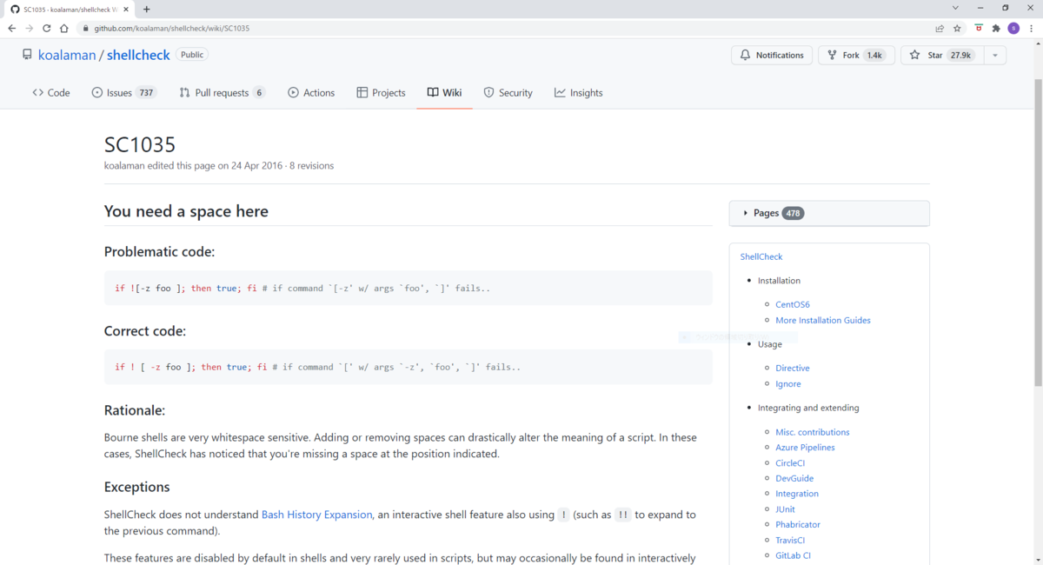Select the Wiki tab
This screenshot has width=1043, height=565.
(x=444, y=92)
